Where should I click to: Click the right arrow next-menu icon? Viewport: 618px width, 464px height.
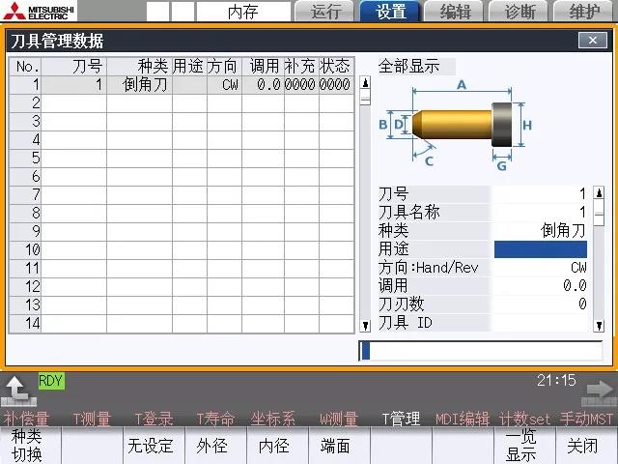600,391
